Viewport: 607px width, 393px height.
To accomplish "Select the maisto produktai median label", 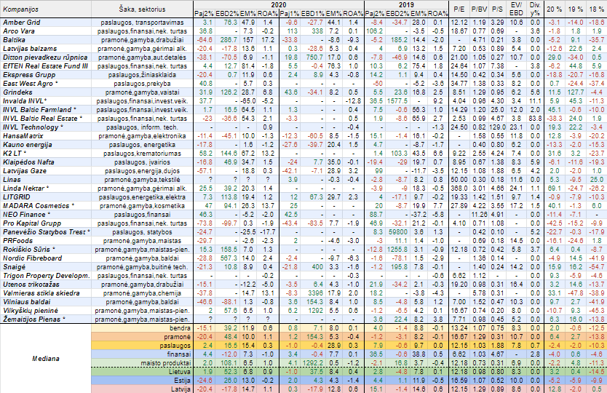I will coord(166,363).
